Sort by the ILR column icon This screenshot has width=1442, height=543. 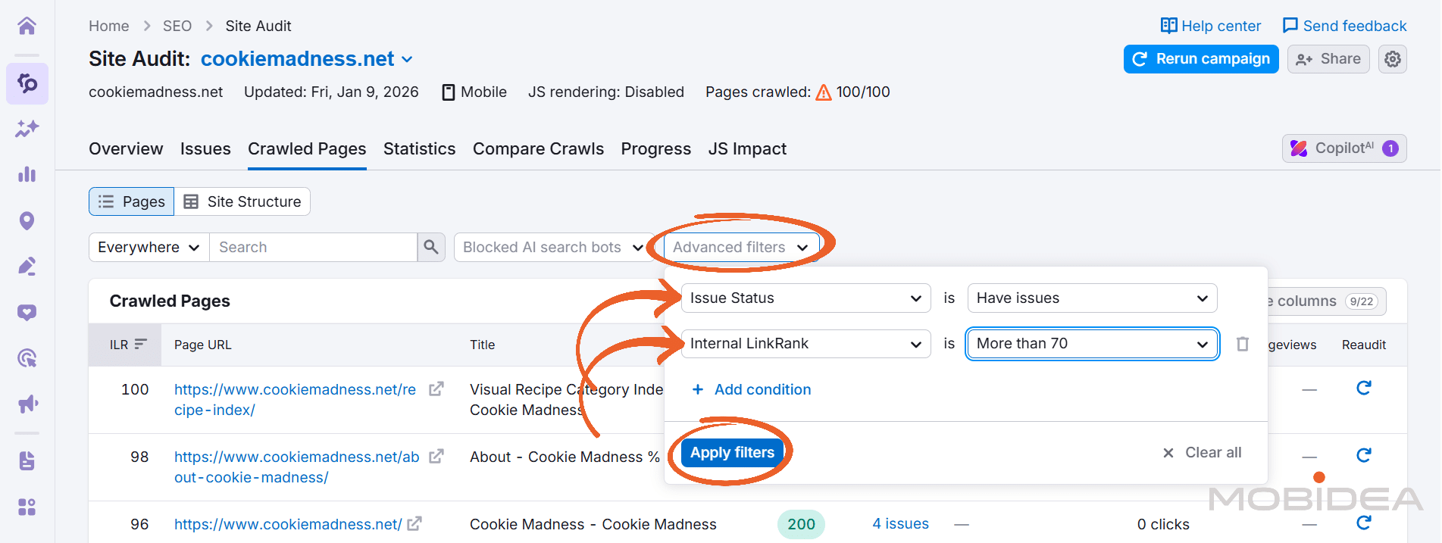140,345
